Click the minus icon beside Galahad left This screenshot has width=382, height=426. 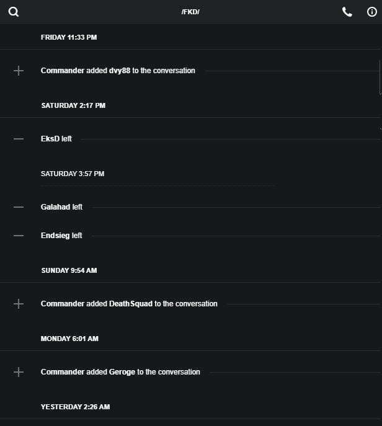19,207
